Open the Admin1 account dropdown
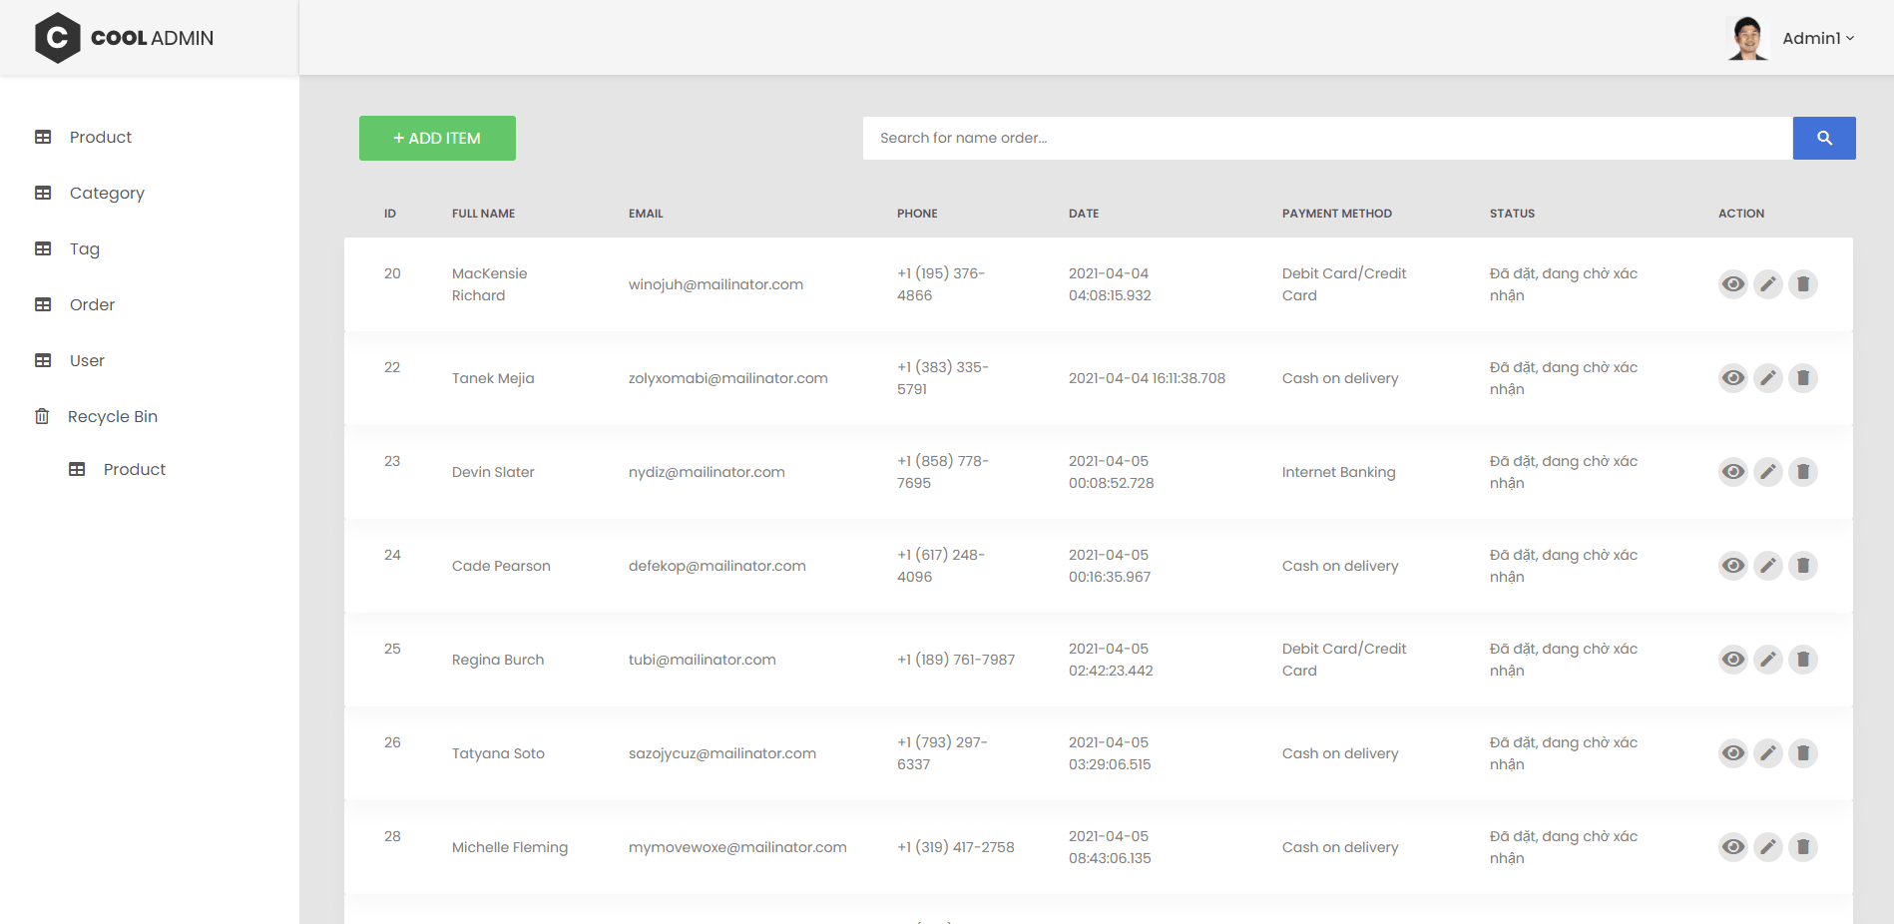 coord(1818,38)
